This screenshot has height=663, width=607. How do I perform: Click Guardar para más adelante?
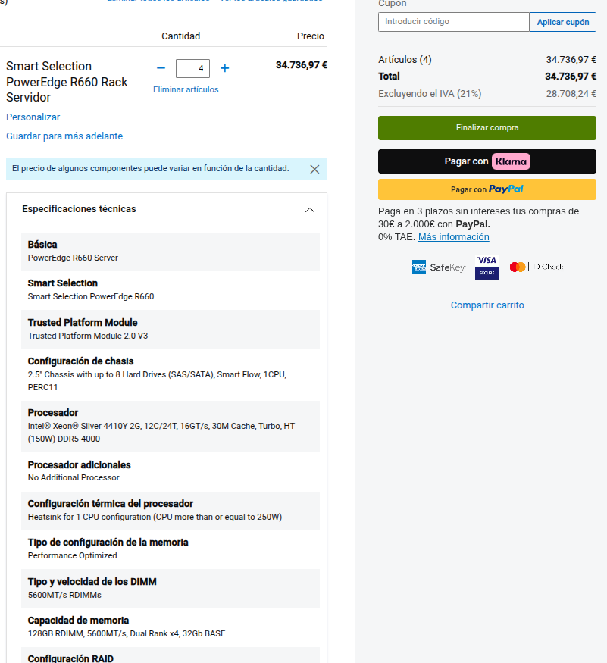coord(64,136)
